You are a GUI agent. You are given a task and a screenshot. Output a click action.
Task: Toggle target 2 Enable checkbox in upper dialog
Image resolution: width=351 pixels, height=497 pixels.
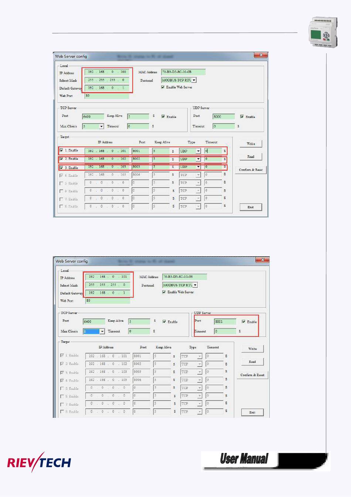tap(61, 159)
